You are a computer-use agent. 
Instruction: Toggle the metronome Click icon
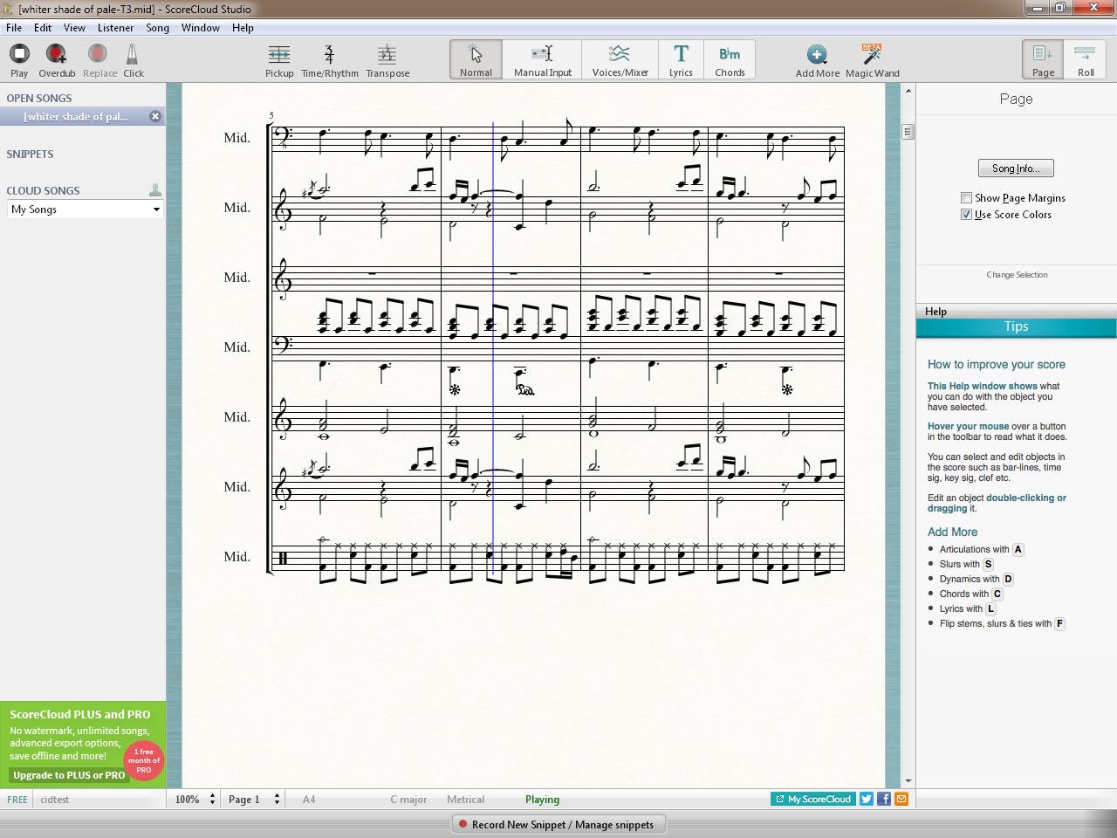tap(133, 59)
